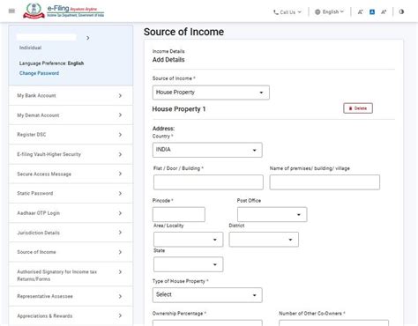Open Aadhaar OTP Login item

pyautogui.click(x=71, y=213)
